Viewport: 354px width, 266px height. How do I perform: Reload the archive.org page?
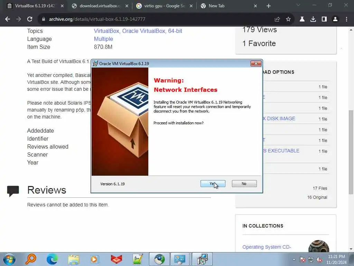point(30,19)
